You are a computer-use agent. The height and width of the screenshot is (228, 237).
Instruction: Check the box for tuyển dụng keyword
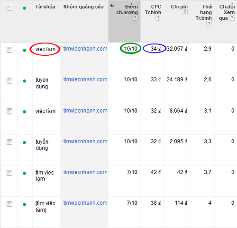[x=9, y=142]
